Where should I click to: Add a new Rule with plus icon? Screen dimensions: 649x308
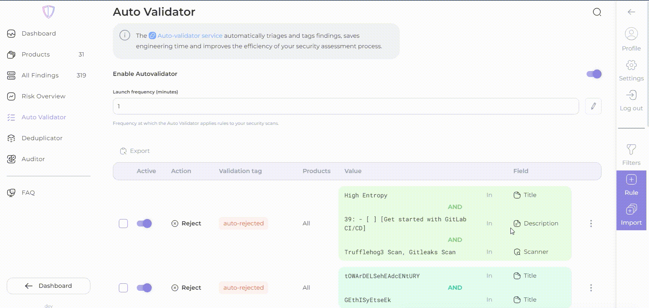(631, 180)
